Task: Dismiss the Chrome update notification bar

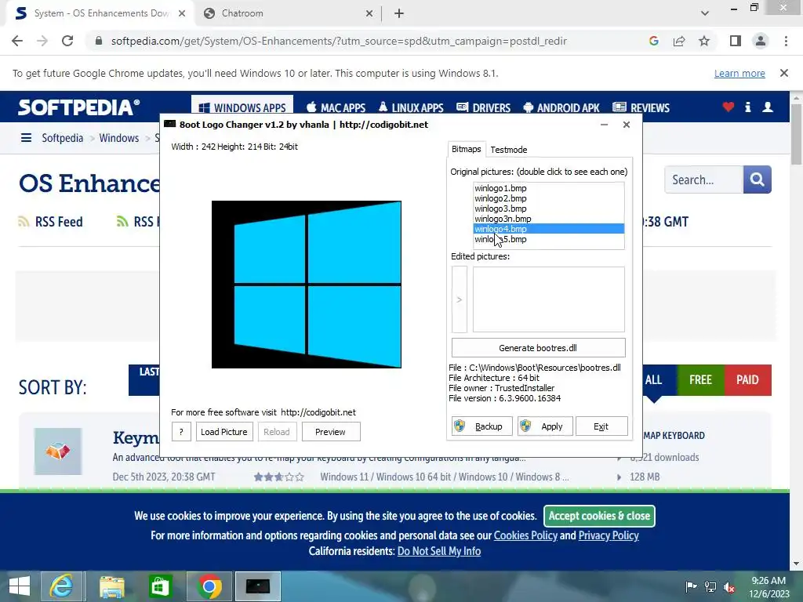Action: click(784, 73)
